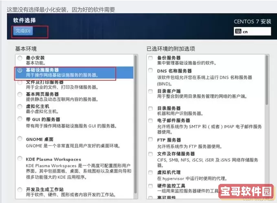
Task: Check the DNS 名称服务器 add-on
Action: point(150,70)
